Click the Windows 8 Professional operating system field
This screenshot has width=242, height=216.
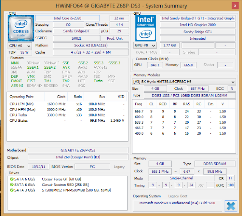pos(177,205)
